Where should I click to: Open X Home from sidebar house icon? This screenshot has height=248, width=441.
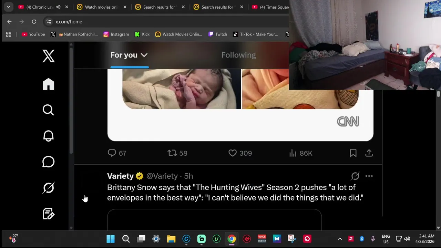click(49, 84)
